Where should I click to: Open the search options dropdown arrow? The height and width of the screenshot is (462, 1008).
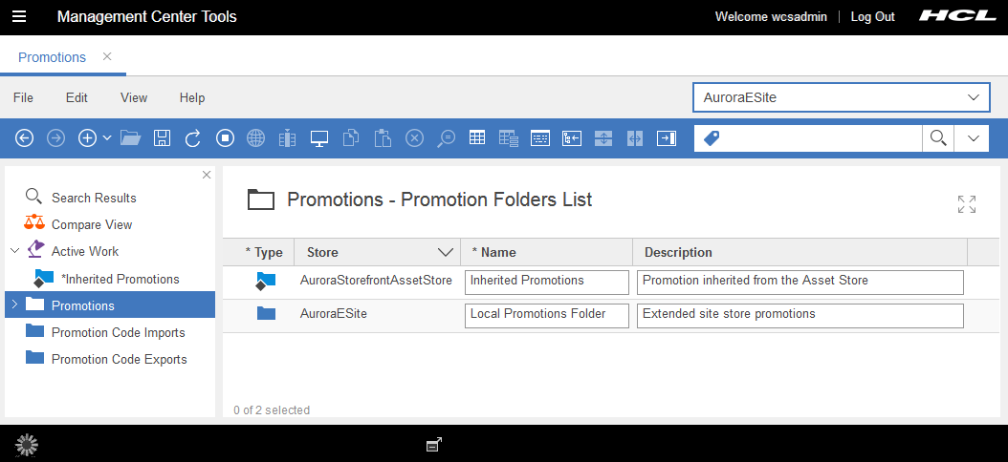coord(973,138)
